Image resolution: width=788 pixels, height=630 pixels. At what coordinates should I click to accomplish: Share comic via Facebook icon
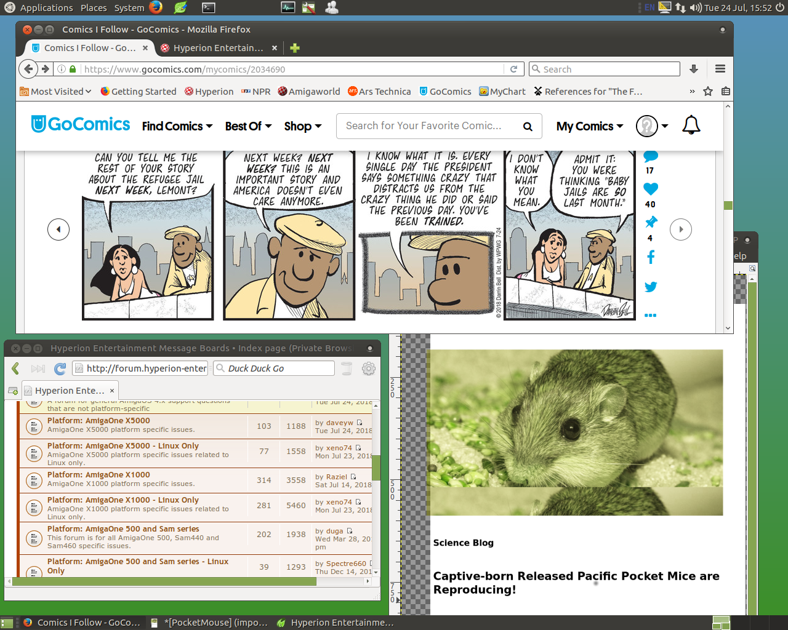point(651,257)
